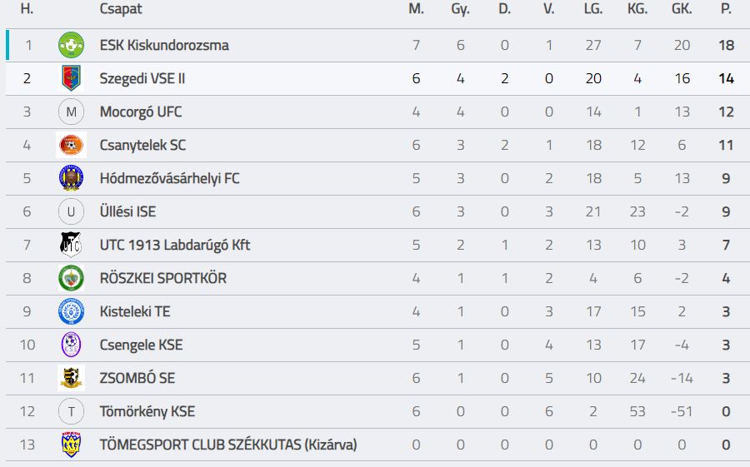The image size is (750, 467).
Task: Click the 'Csapat' column header
Action: pos(121,9)
